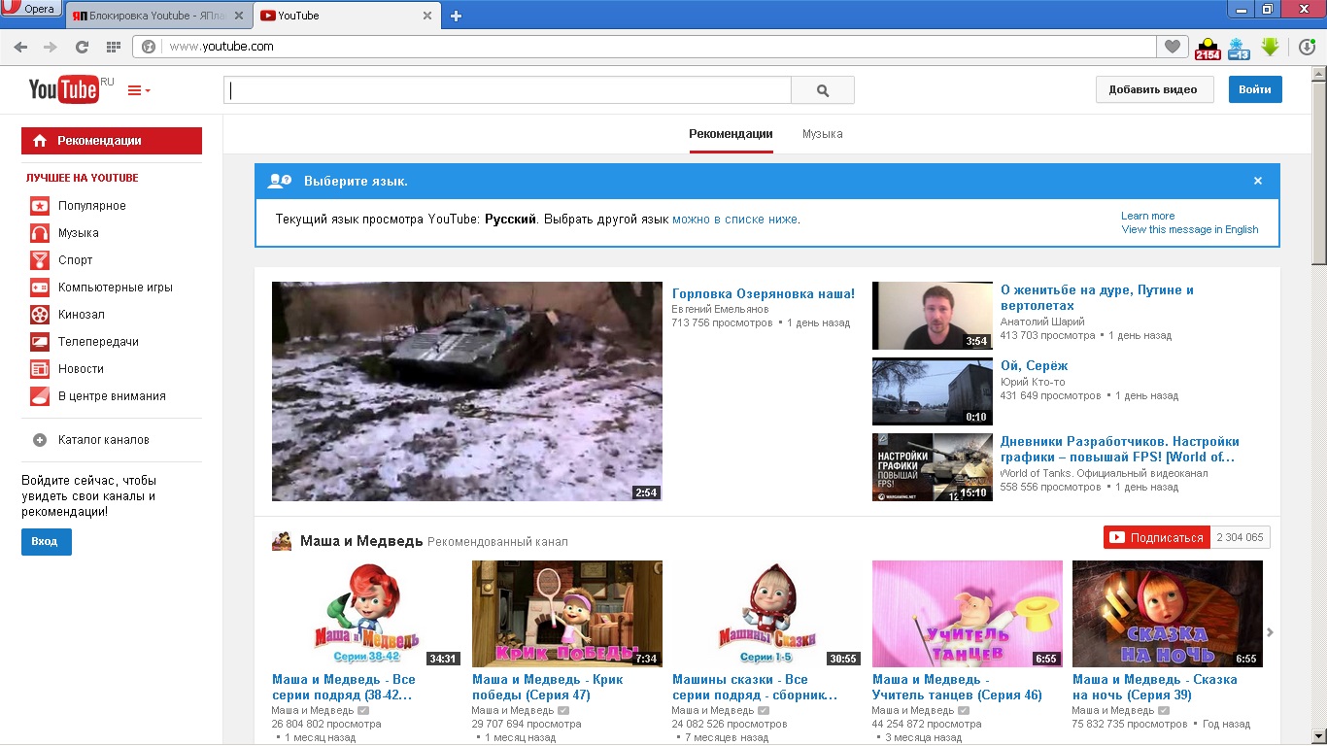Open the weather extension showing -13
1327x746 pixels.
tap(1239, 48)
